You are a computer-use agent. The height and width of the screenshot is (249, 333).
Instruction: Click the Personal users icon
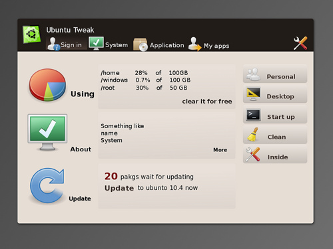click(x=253, y=74)
